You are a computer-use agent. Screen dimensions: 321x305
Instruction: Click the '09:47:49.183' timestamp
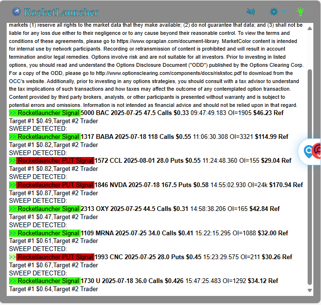(208, 113)
